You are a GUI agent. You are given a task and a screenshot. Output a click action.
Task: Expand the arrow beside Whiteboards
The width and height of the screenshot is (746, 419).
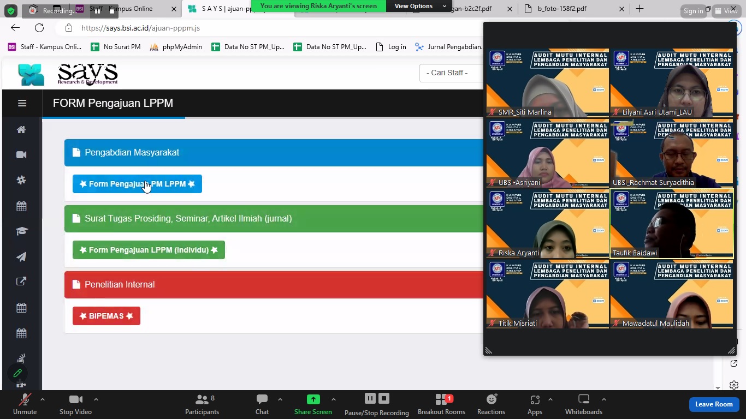(x=604, y=399)
